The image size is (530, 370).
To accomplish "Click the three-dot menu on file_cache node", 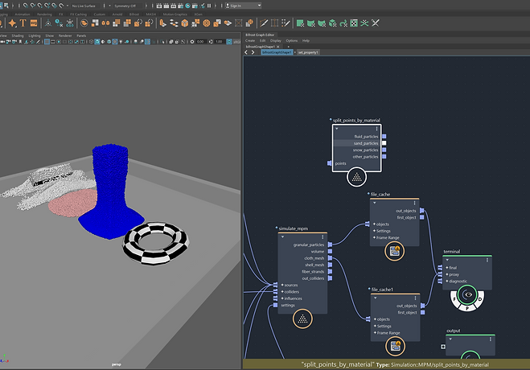I will point(414,203).
